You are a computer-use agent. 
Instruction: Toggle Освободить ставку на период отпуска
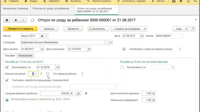tap(124, 49)
